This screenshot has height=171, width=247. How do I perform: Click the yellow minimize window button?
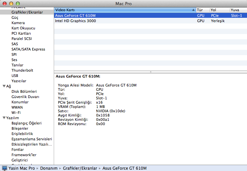[11, 4]
